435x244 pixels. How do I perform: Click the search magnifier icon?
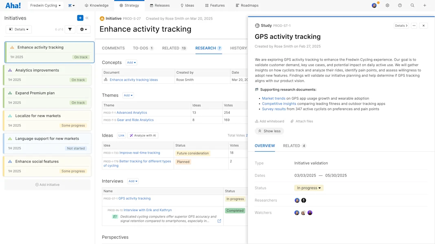click(412, 5)
